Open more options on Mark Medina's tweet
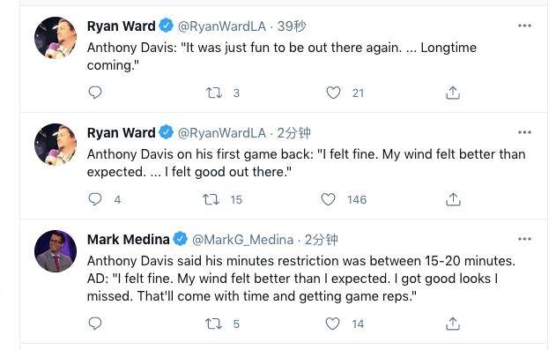 (x=524, y=239)
